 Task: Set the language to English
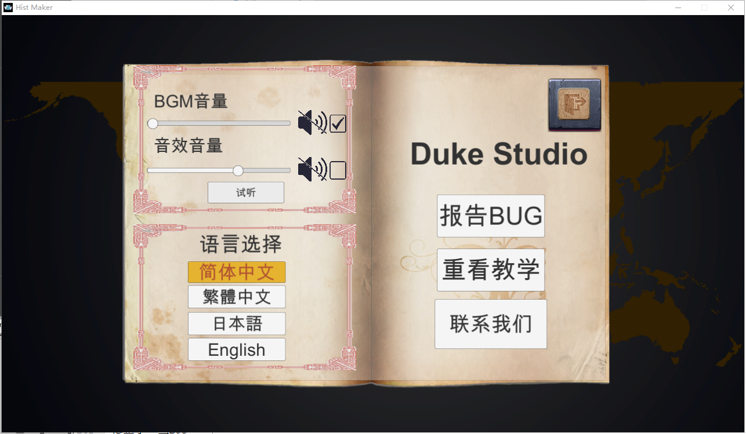237,350
